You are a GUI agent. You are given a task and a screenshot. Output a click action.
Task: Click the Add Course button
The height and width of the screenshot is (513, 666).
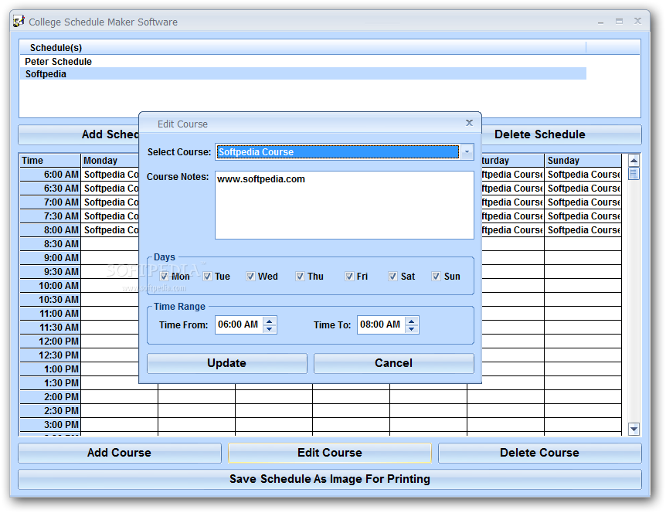tap(119, 453)
